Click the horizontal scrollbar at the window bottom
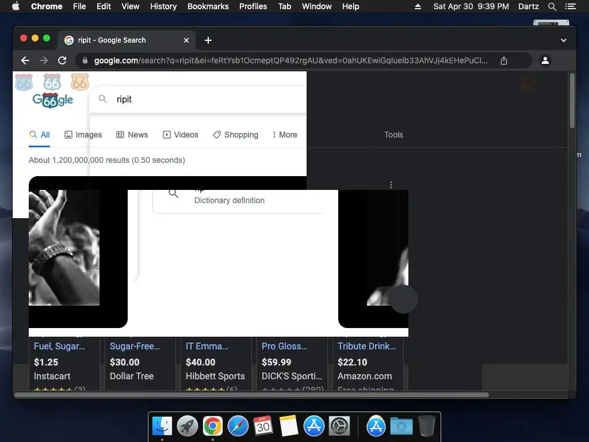589x442 pixels. (252, 395)
